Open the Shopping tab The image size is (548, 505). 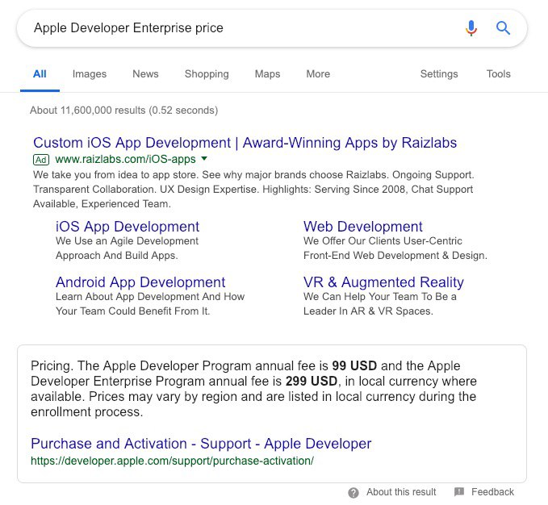tap(207, 74)
